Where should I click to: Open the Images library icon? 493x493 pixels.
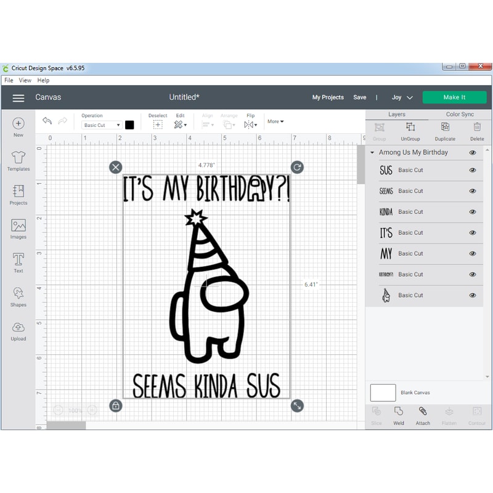[x=18, y=226]
